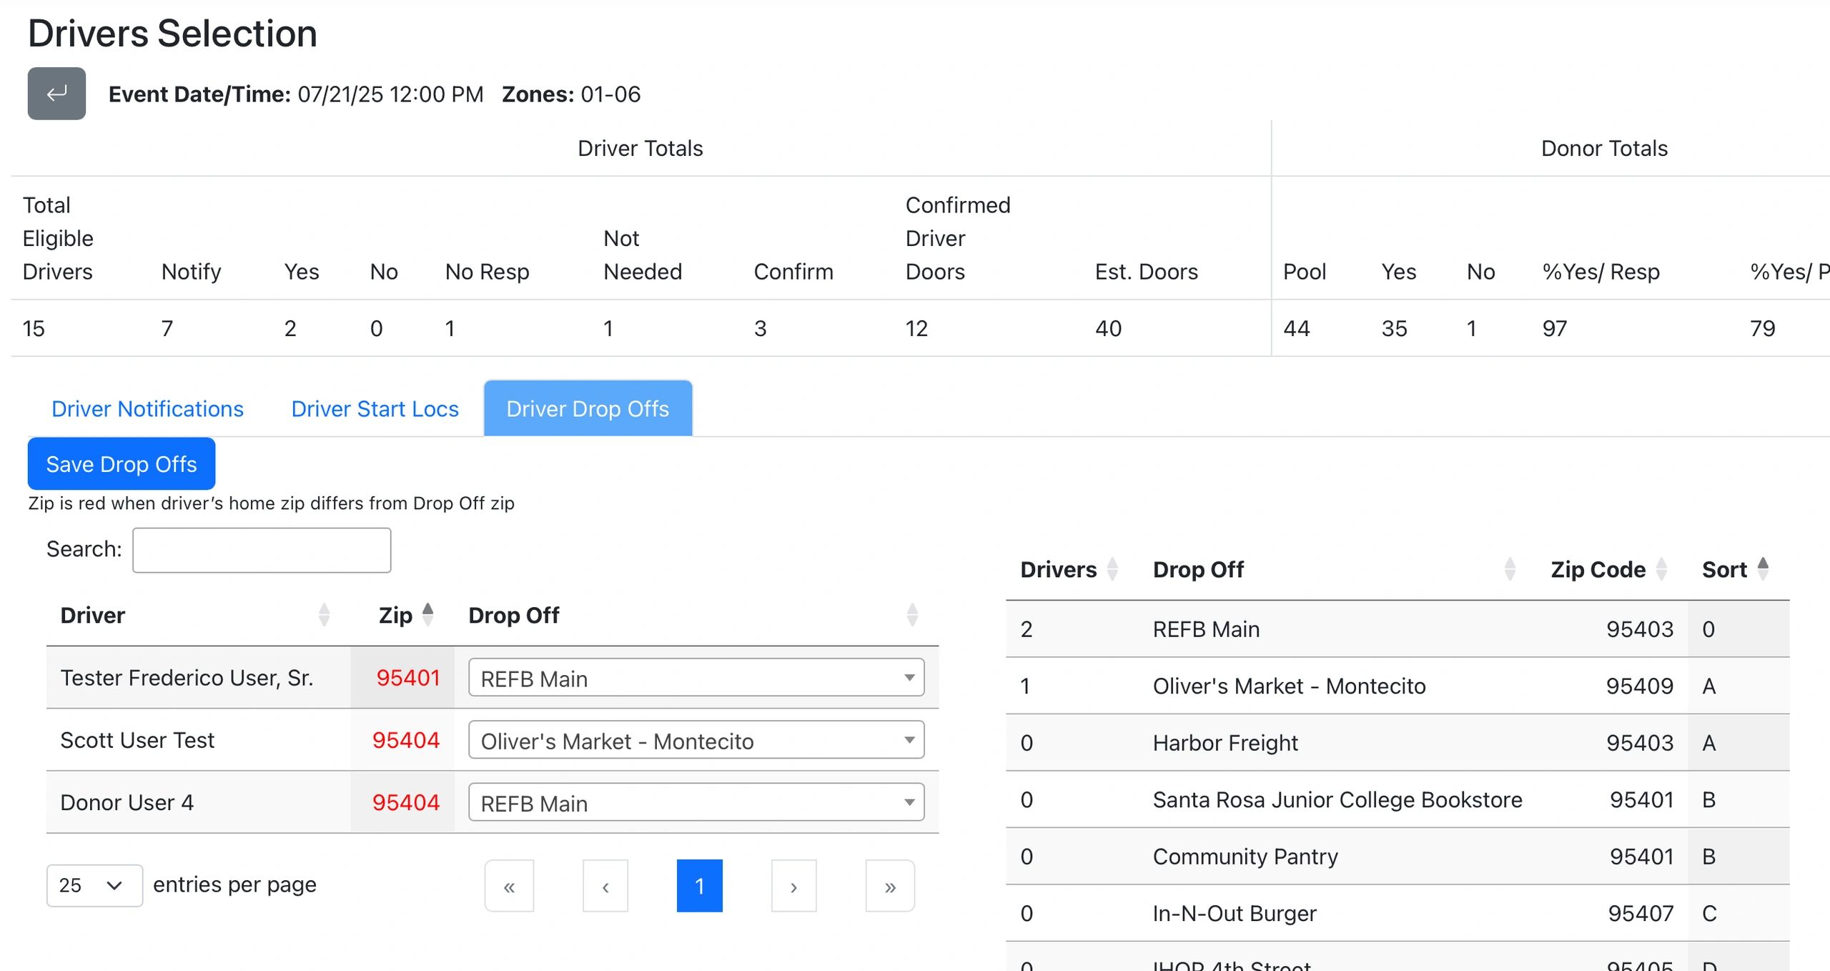The image size is (1830, 971).
Task: Change entries per page dropdown
Action: [x=94, y=885]
